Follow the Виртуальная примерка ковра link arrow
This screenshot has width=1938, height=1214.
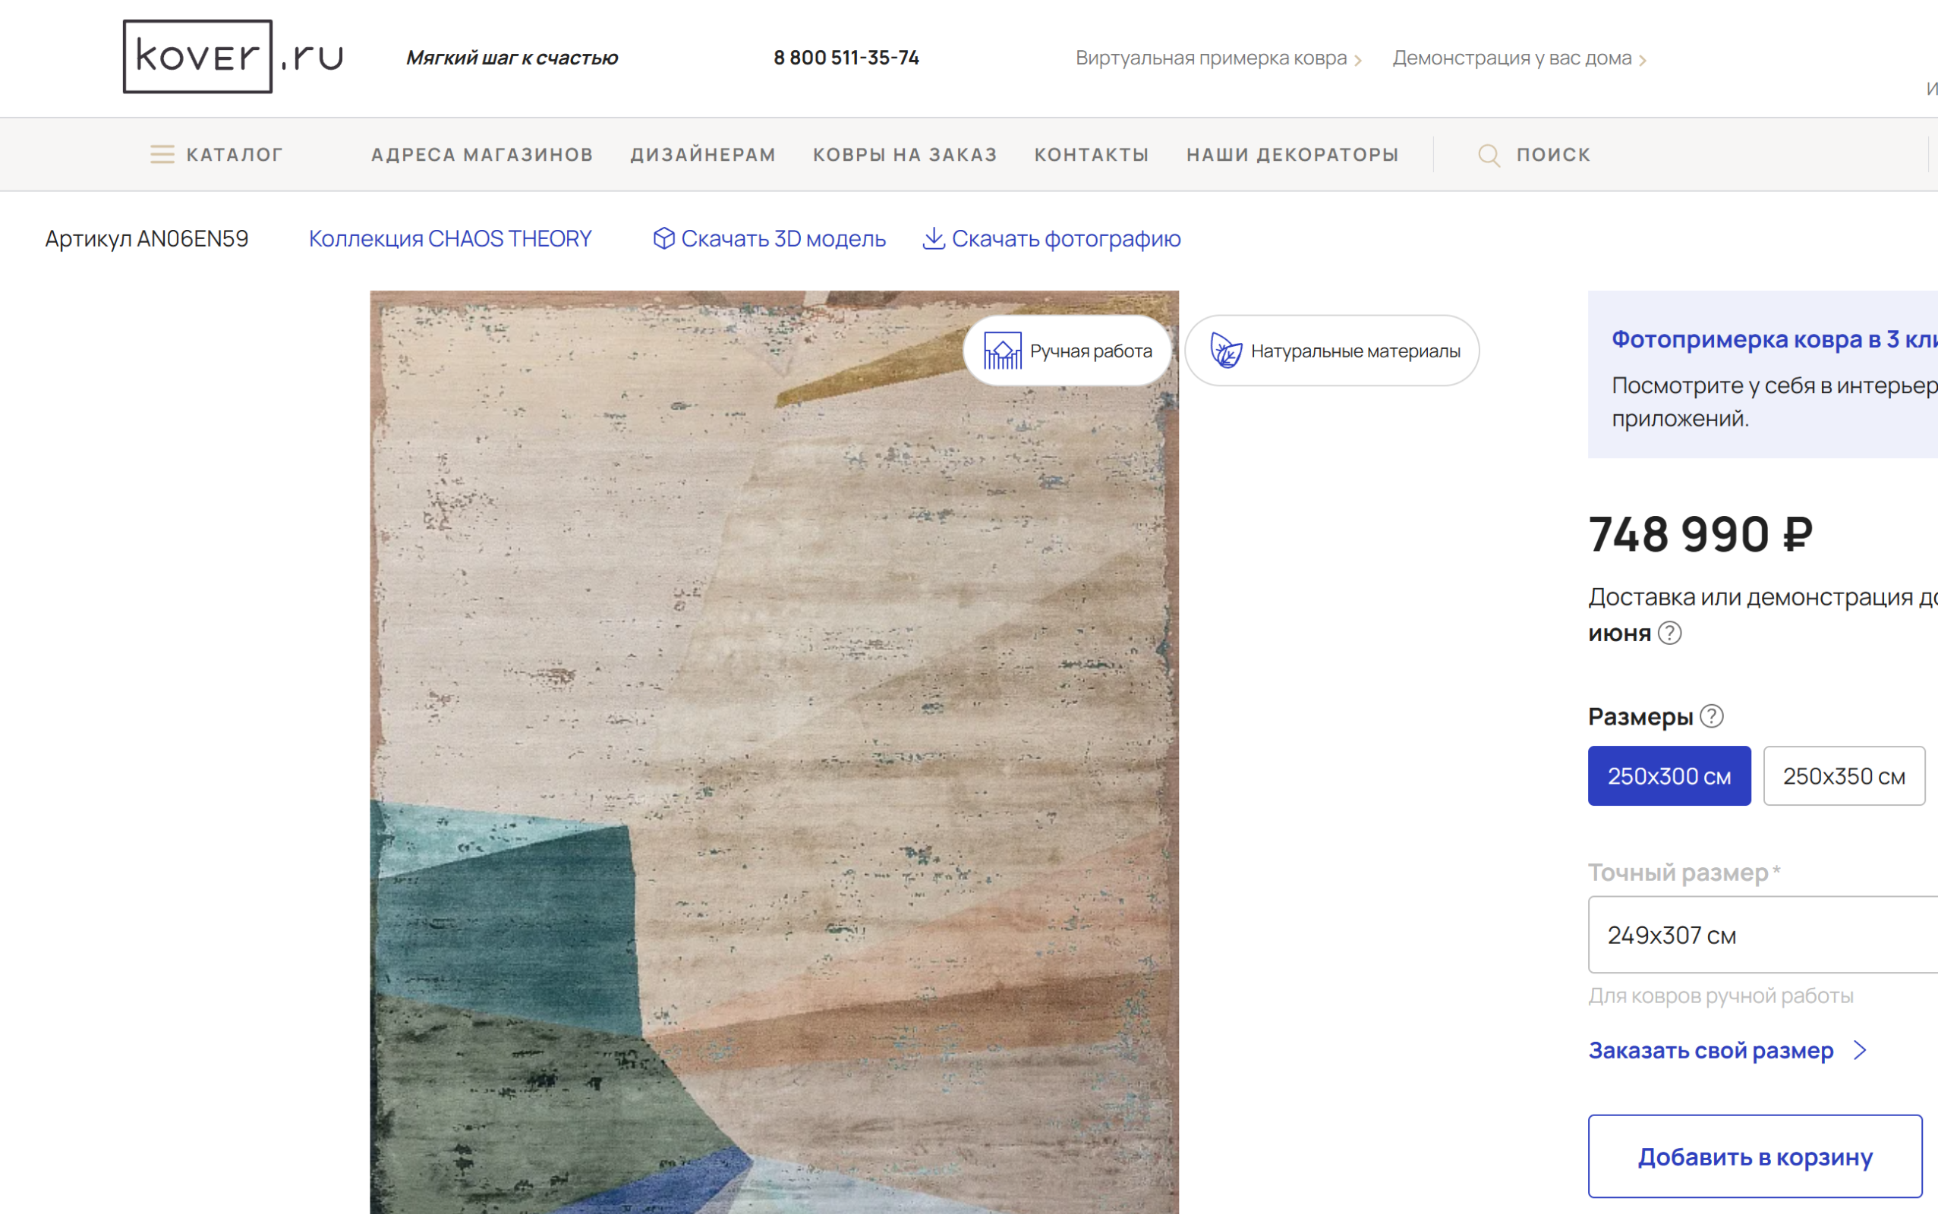(1358, 60)
